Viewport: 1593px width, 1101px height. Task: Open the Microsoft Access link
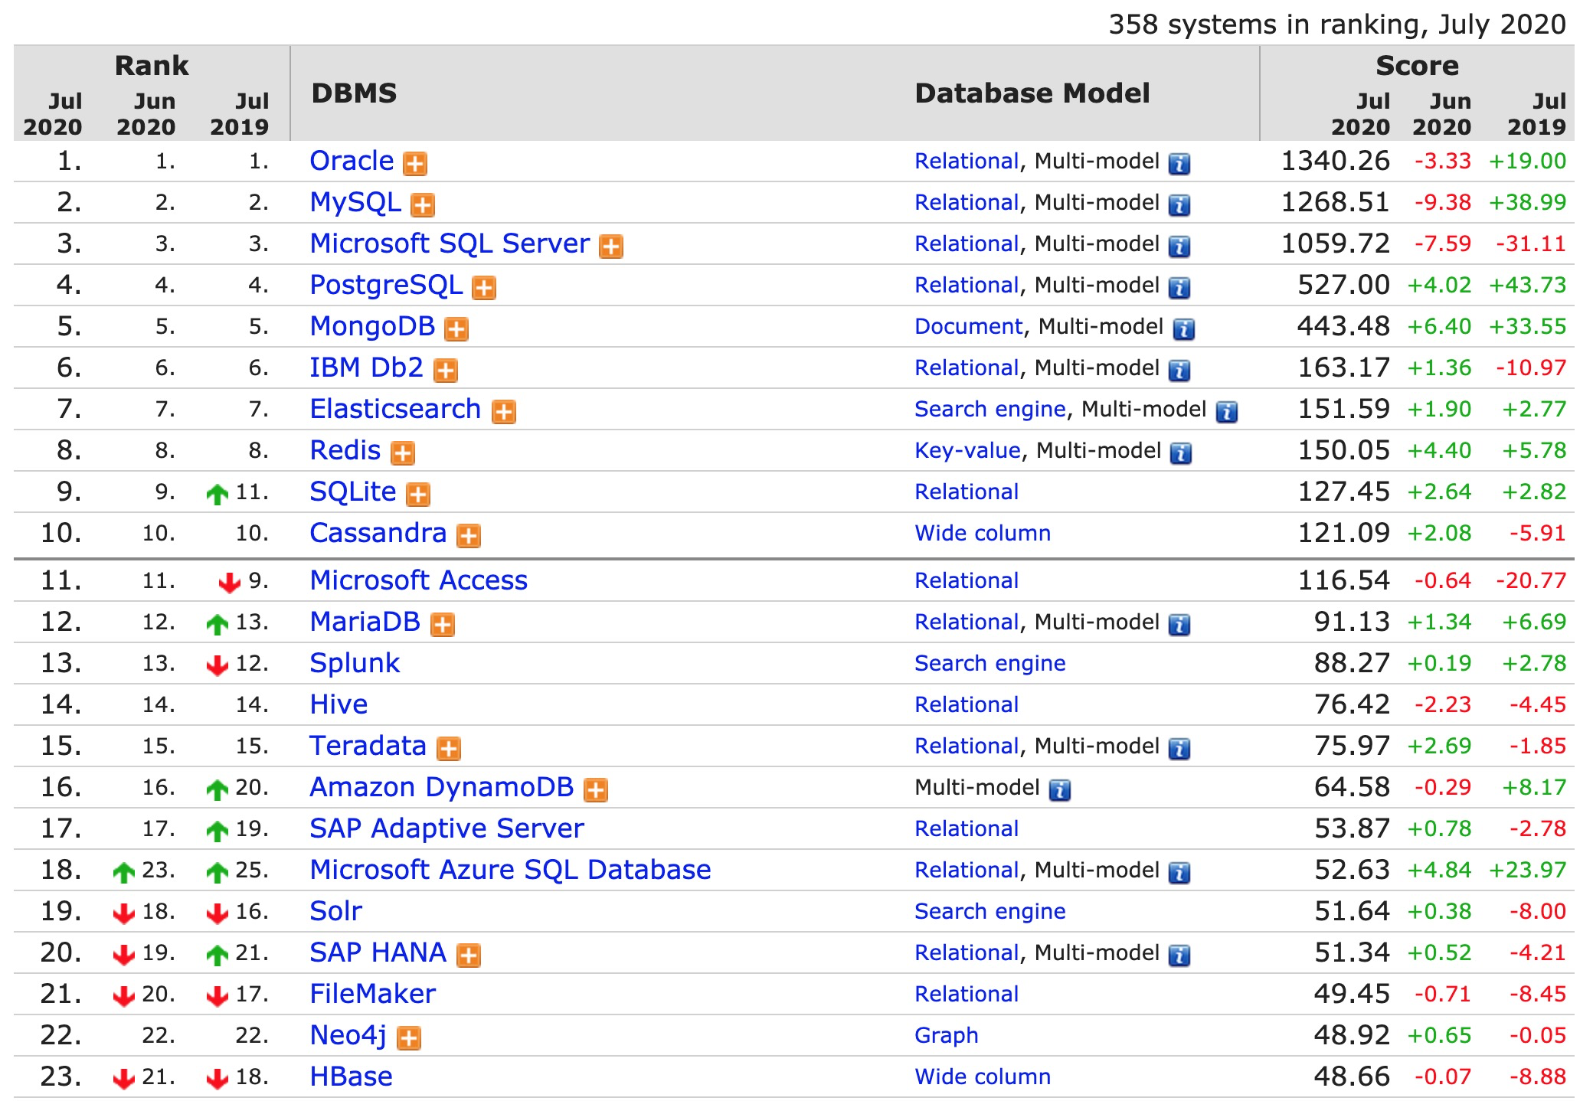point(419,580)
